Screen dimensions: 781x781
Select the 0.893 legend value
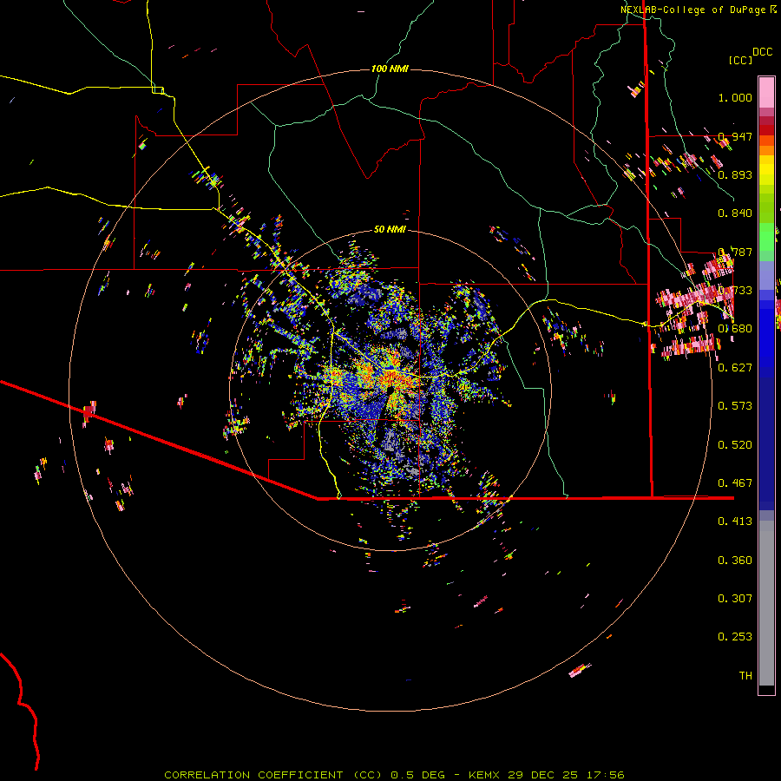pyautogui.click(x=735, y=174)
